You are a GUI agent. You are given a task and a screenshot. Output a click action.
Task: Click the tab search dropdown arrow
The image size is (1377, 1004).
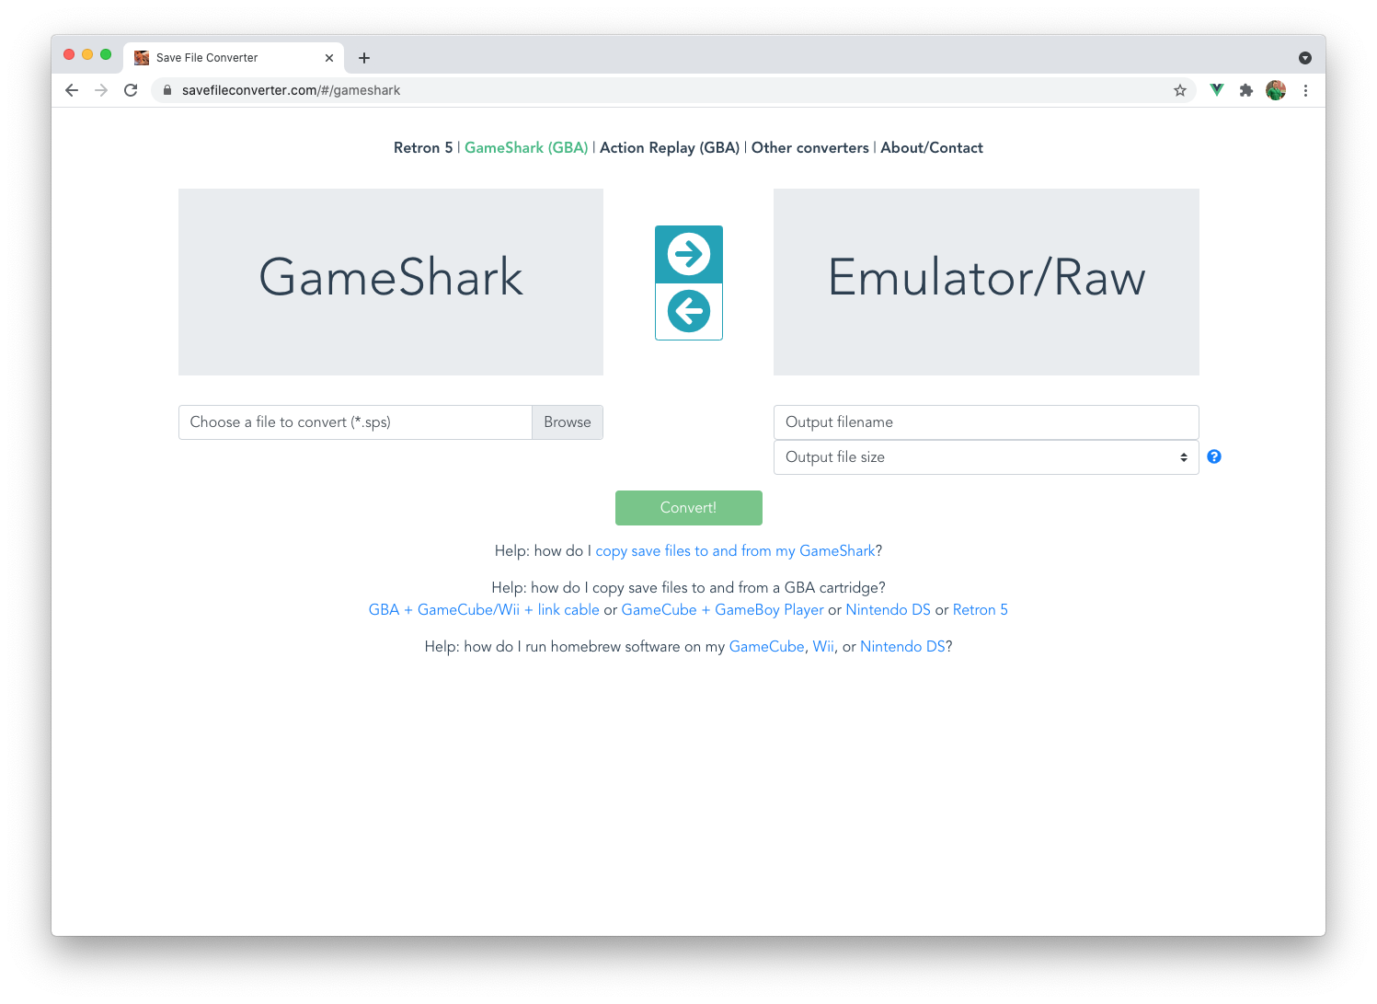coord(1304,58)
